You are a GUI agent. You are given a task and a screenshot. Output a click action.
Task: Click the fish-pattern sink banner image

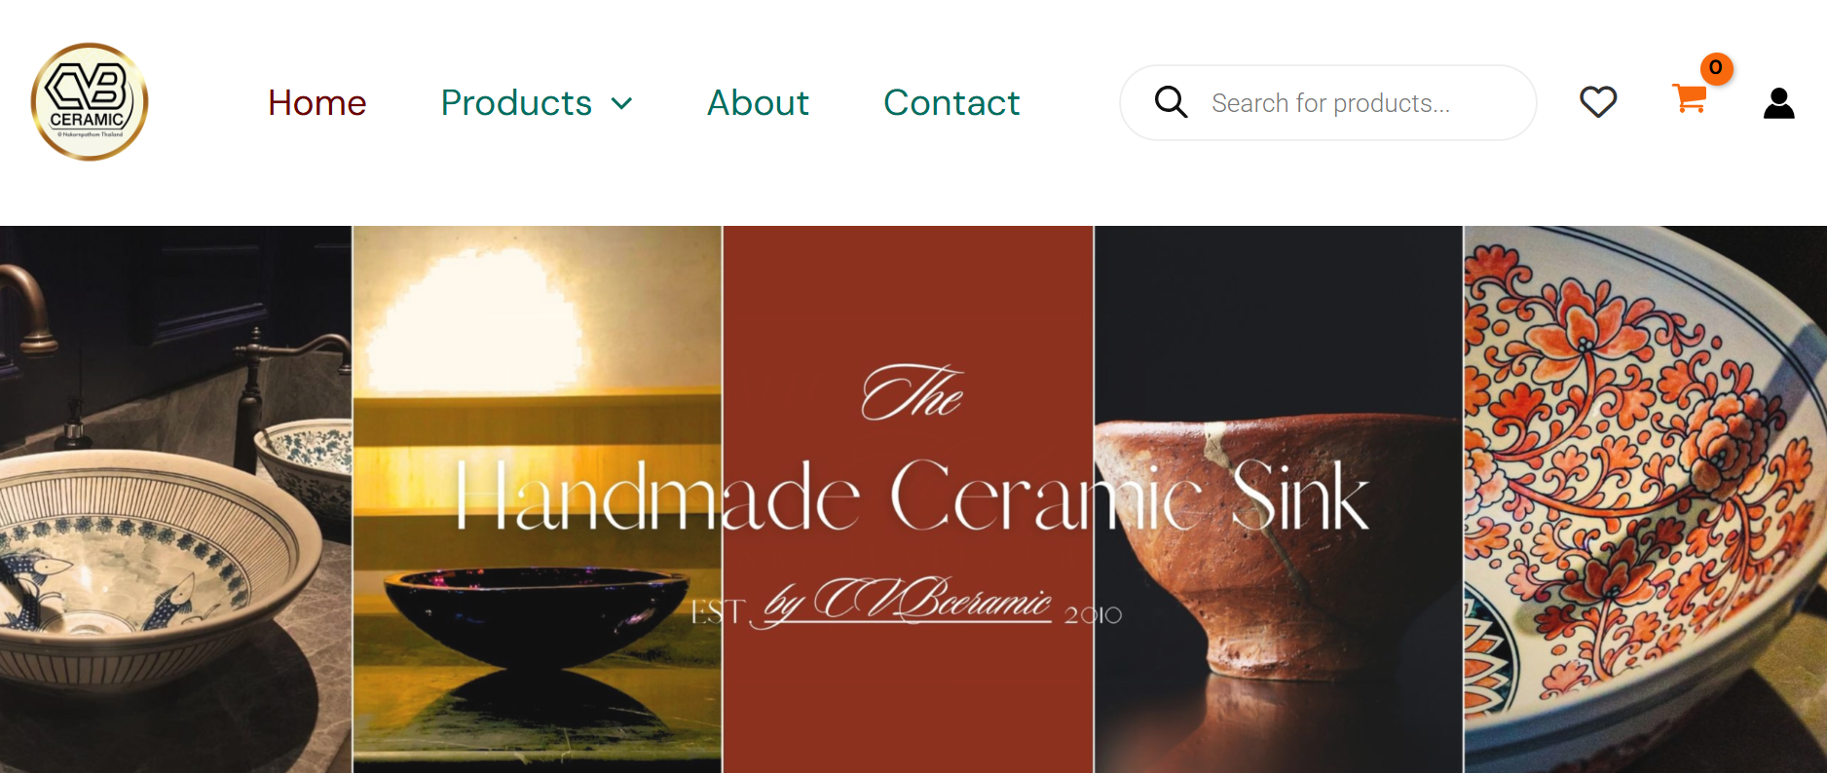175,499
